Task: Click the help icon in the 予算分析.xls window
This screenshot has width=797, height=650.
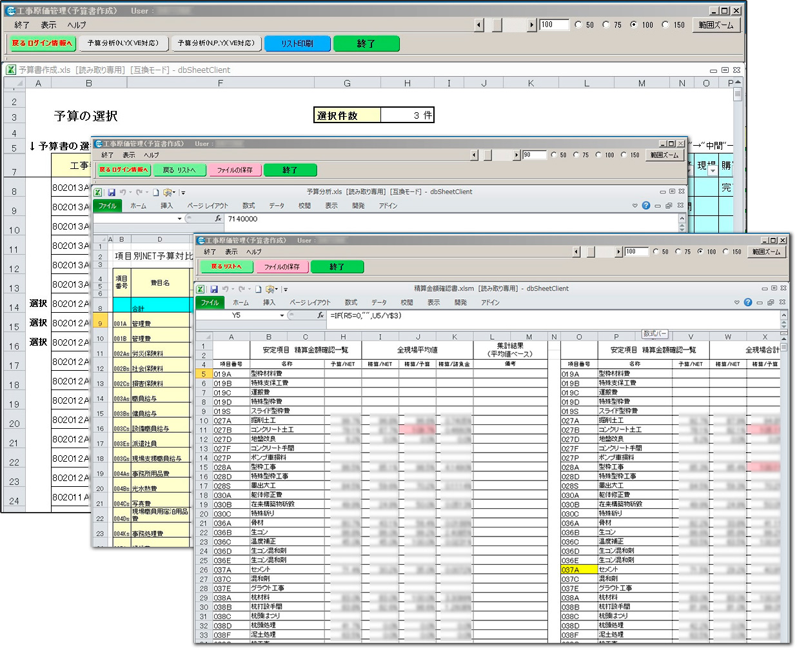Action: (x=646, y=206)
